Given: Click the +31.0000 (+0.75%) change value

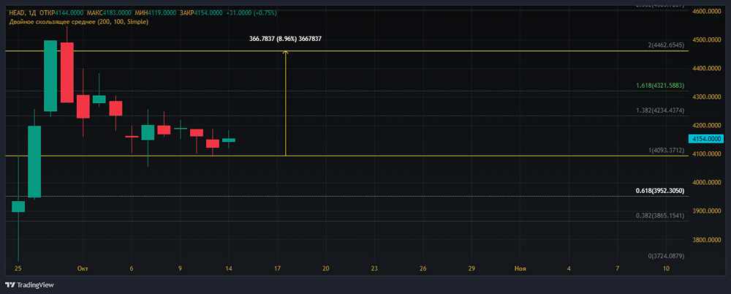Looking at the screenshot, I should click(251, 14).
